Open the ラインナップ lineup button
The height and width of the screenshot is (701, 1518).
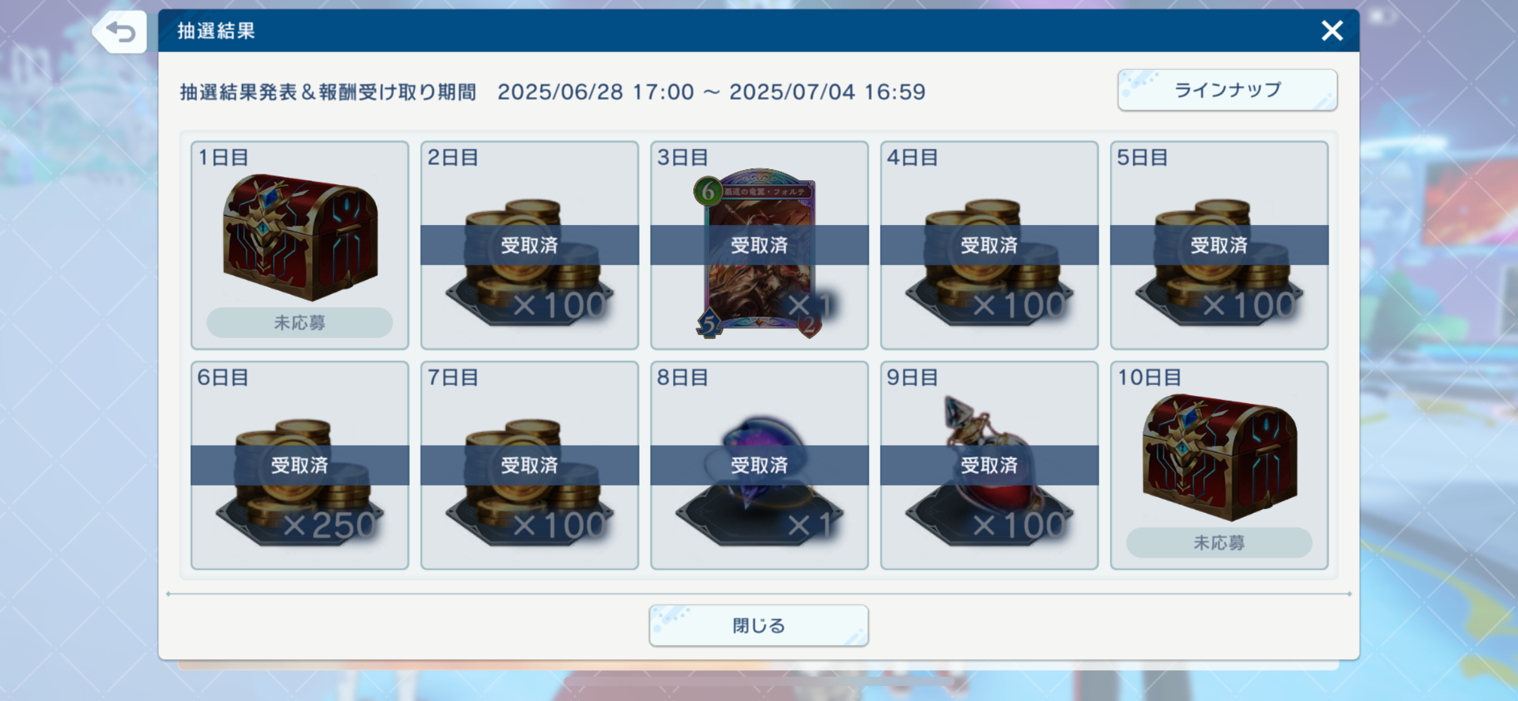point(1227,90)
